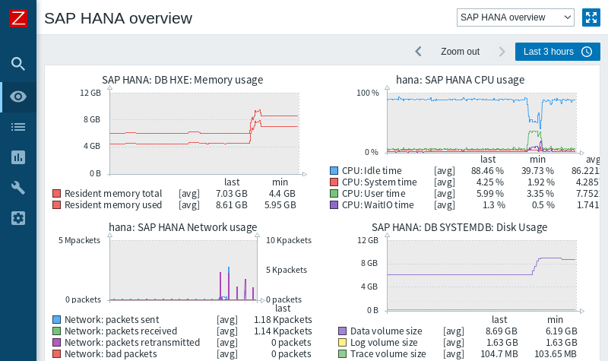
Task: Click the 8.61 GB memory used value
Action: (x=232, y=204)
